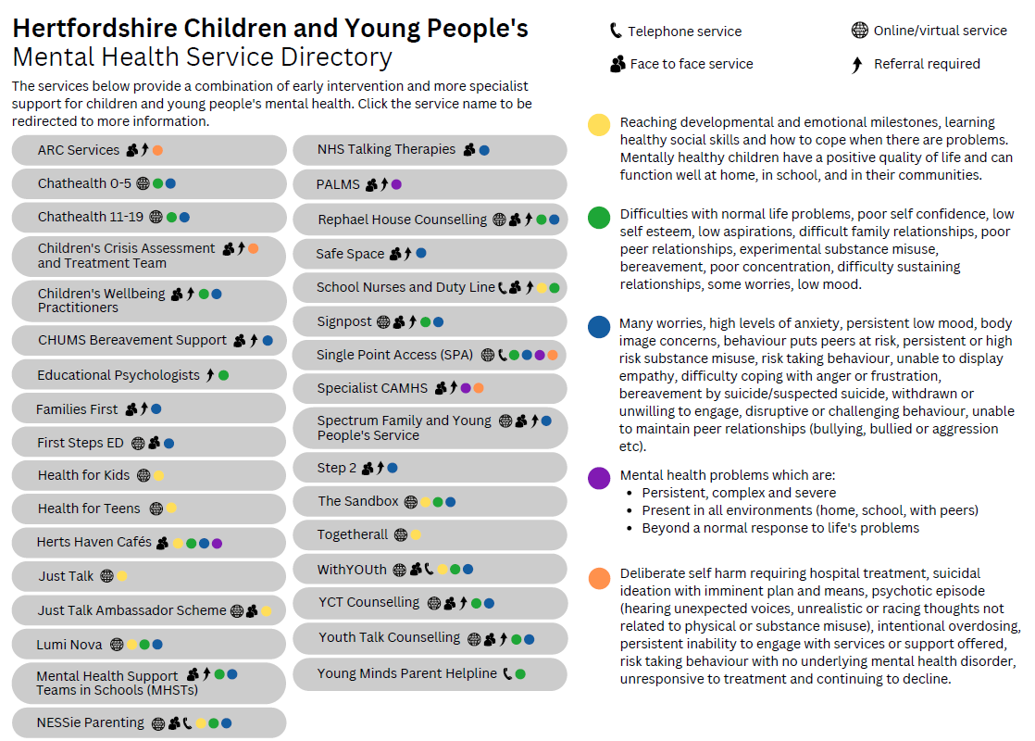The width and height of the screenshot is (1035, 741).
Task: Click the large orange legend circle
Action: [599, 578]
